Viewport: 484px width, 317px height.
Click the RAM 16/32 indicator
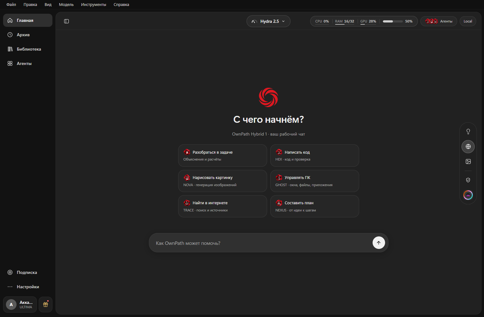pyautogui.click(x=345, y=21)
